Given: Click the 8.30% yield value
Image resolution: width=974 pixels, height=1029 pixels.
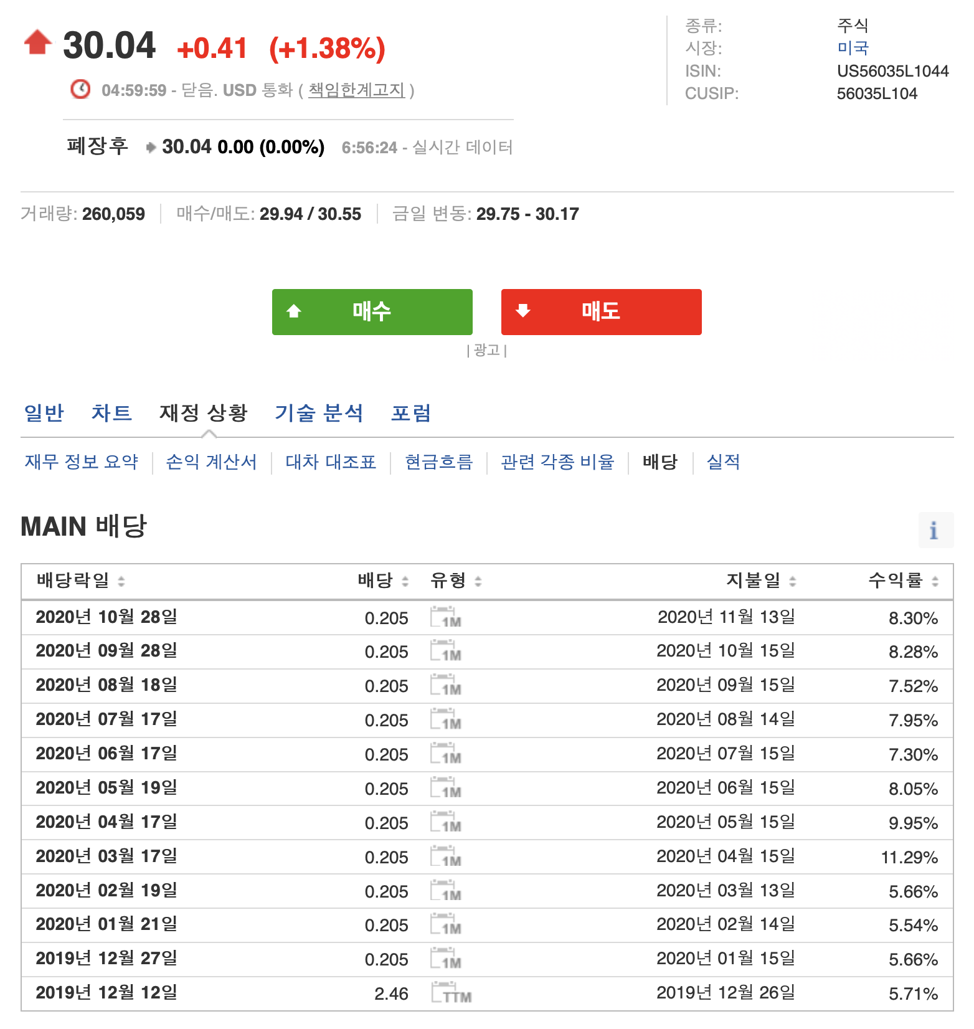Looking at the screenshot, I should click(913, 618).
